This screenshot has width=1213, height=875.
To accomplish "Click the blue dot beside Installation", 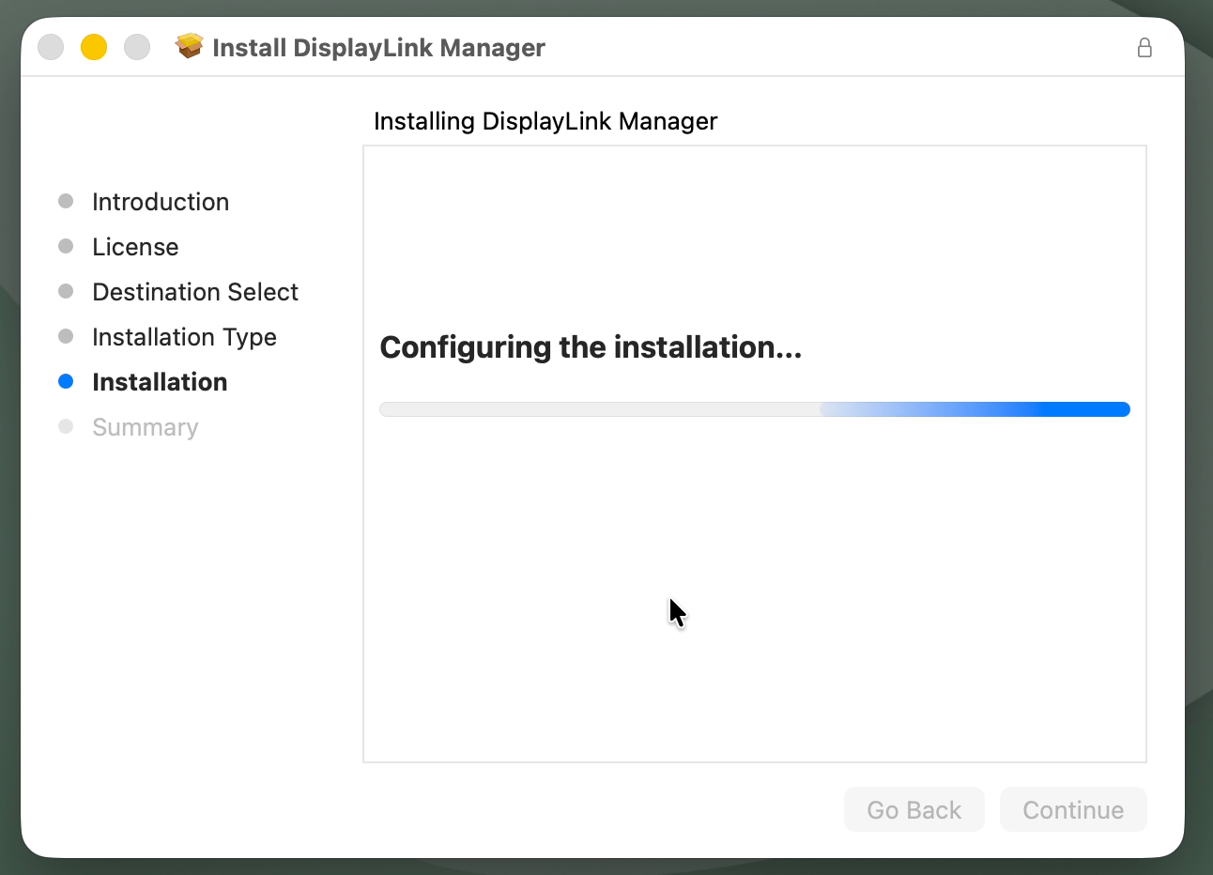I will pyautogui.click(x=67, y=381).
